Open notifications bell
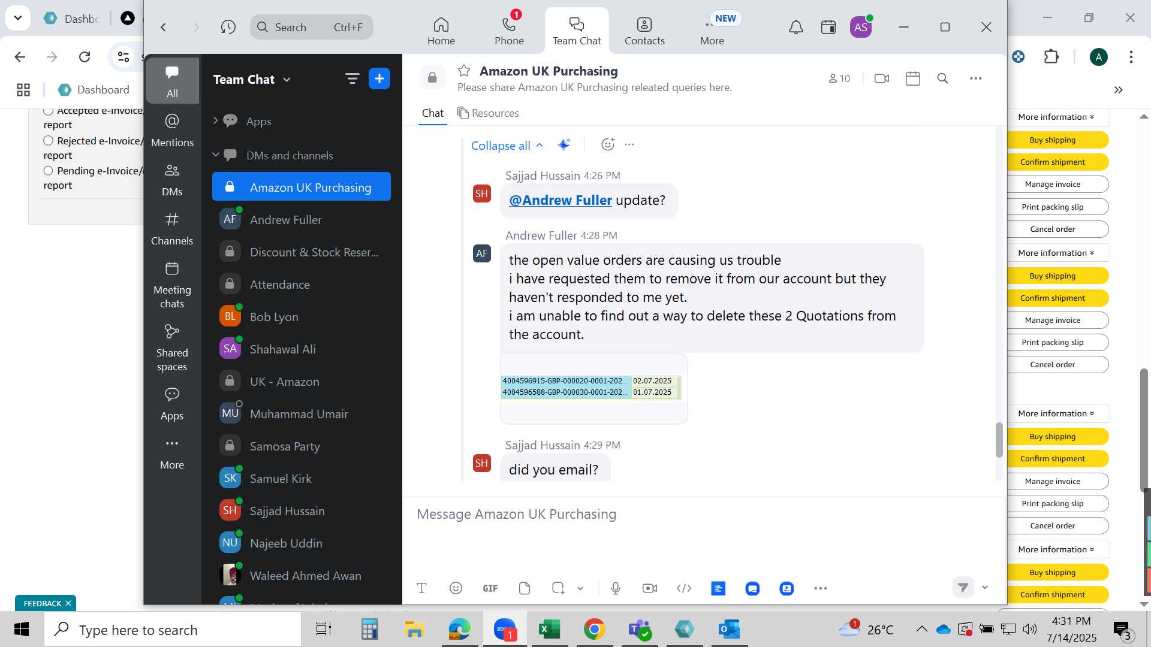Image resolution: width=1151 pixels, height=647 pixels. pos(796,27)
